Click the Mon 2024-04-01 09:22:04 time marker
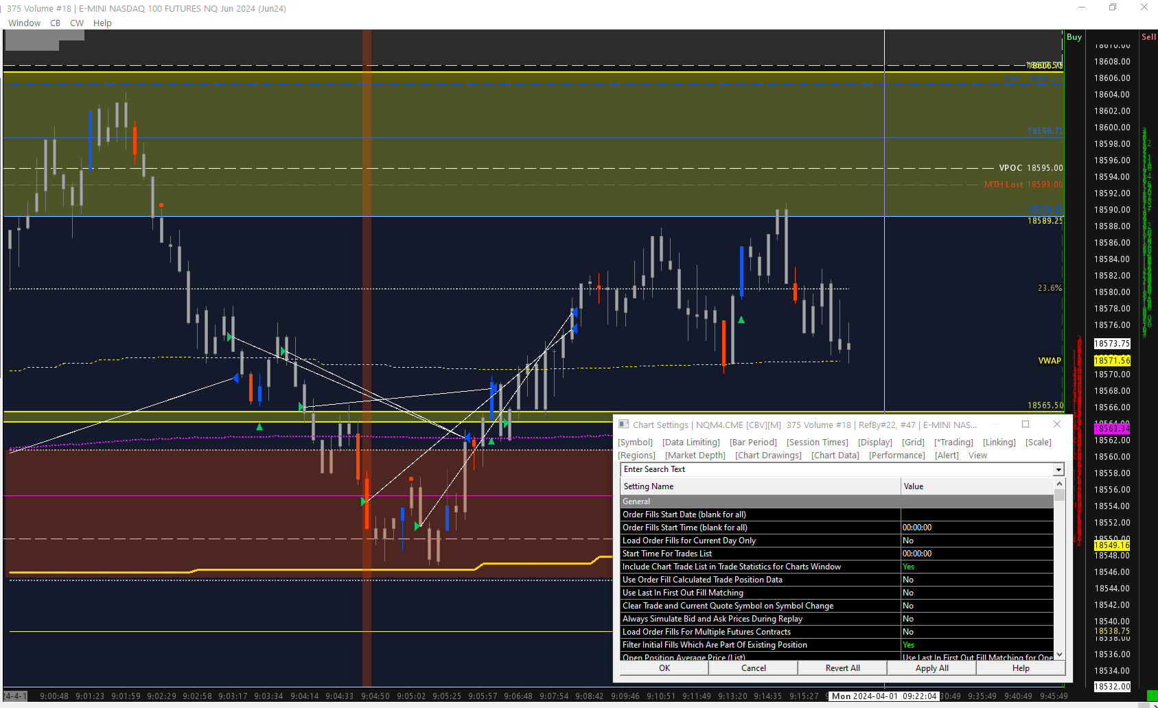This screenshot has height=708, width=1158. tap(884, 696)
